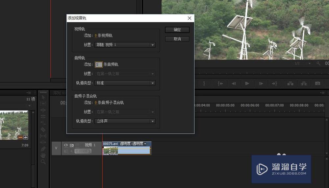The image size is (329, 188).
Task: Open video track placement dropdown 跟随 视频 1
Action: [125, 45]
